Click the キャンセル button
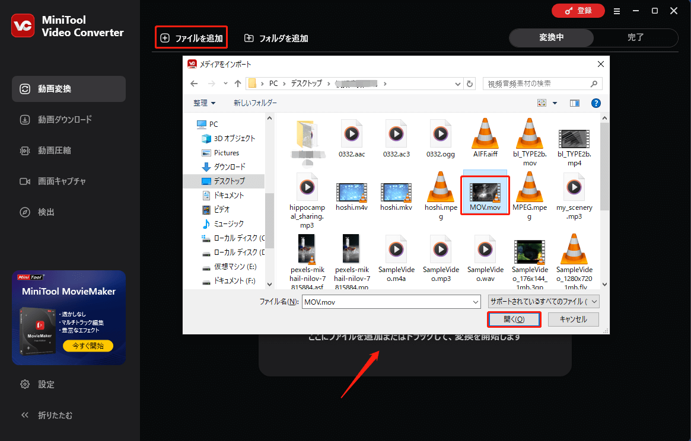691x441 pixels. 574,319
